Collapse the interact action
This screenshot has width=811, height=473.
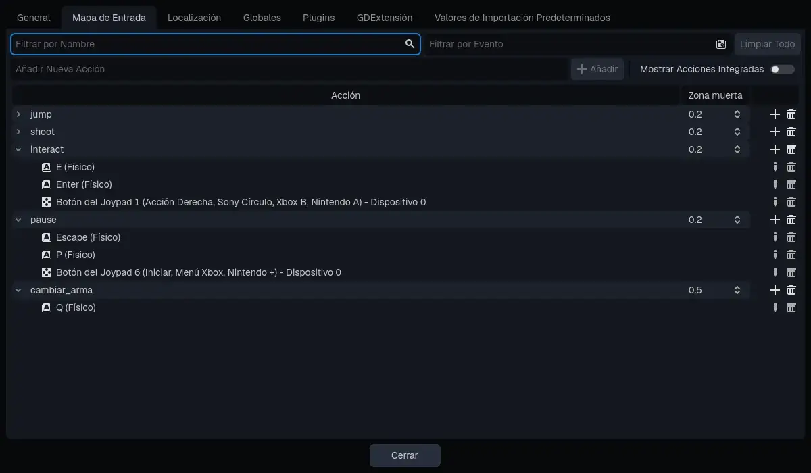[19, 149]
